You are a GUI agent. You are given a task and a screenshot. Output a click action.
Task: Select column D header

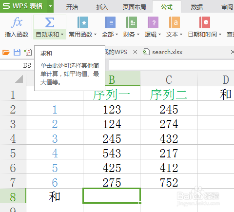pyautogui.click(x=215, y=79)
